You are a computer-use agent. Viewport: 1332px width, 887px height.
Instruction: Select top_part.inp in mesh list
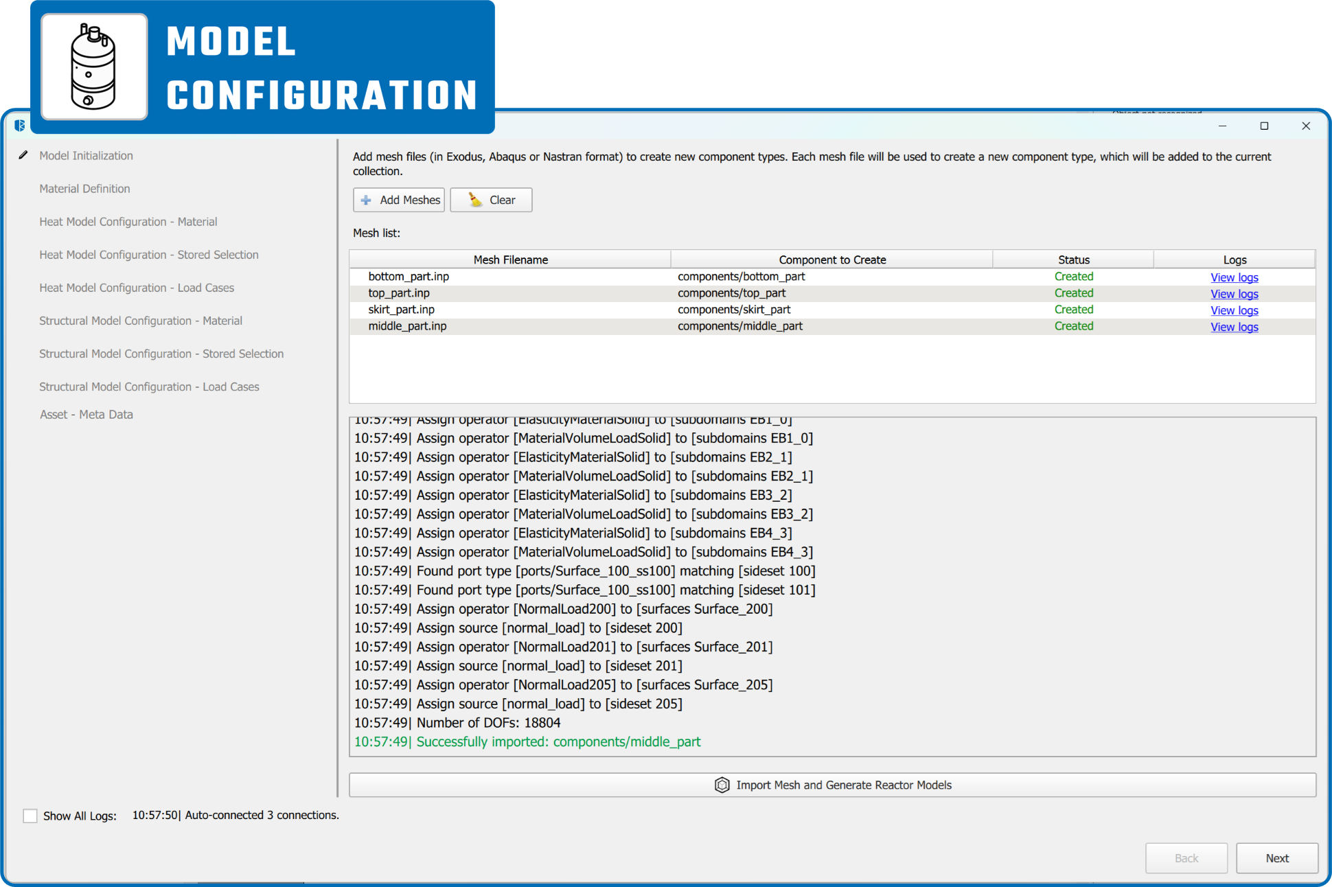coord(399,293)
